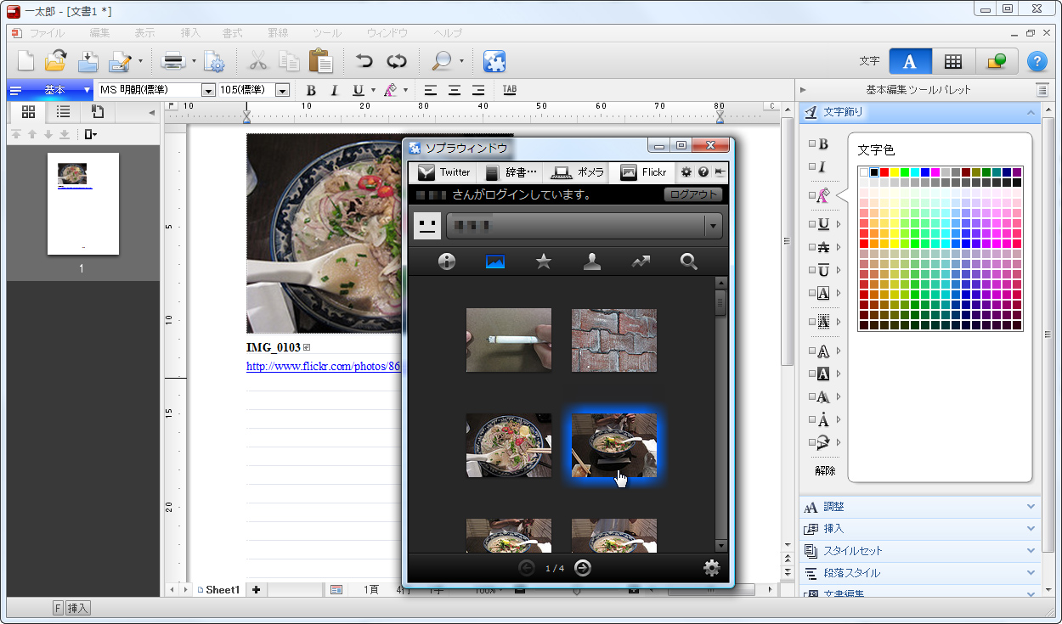Click the open file folder icon
The width and height of the screenshot is (1062, 624).
[56, 61]
